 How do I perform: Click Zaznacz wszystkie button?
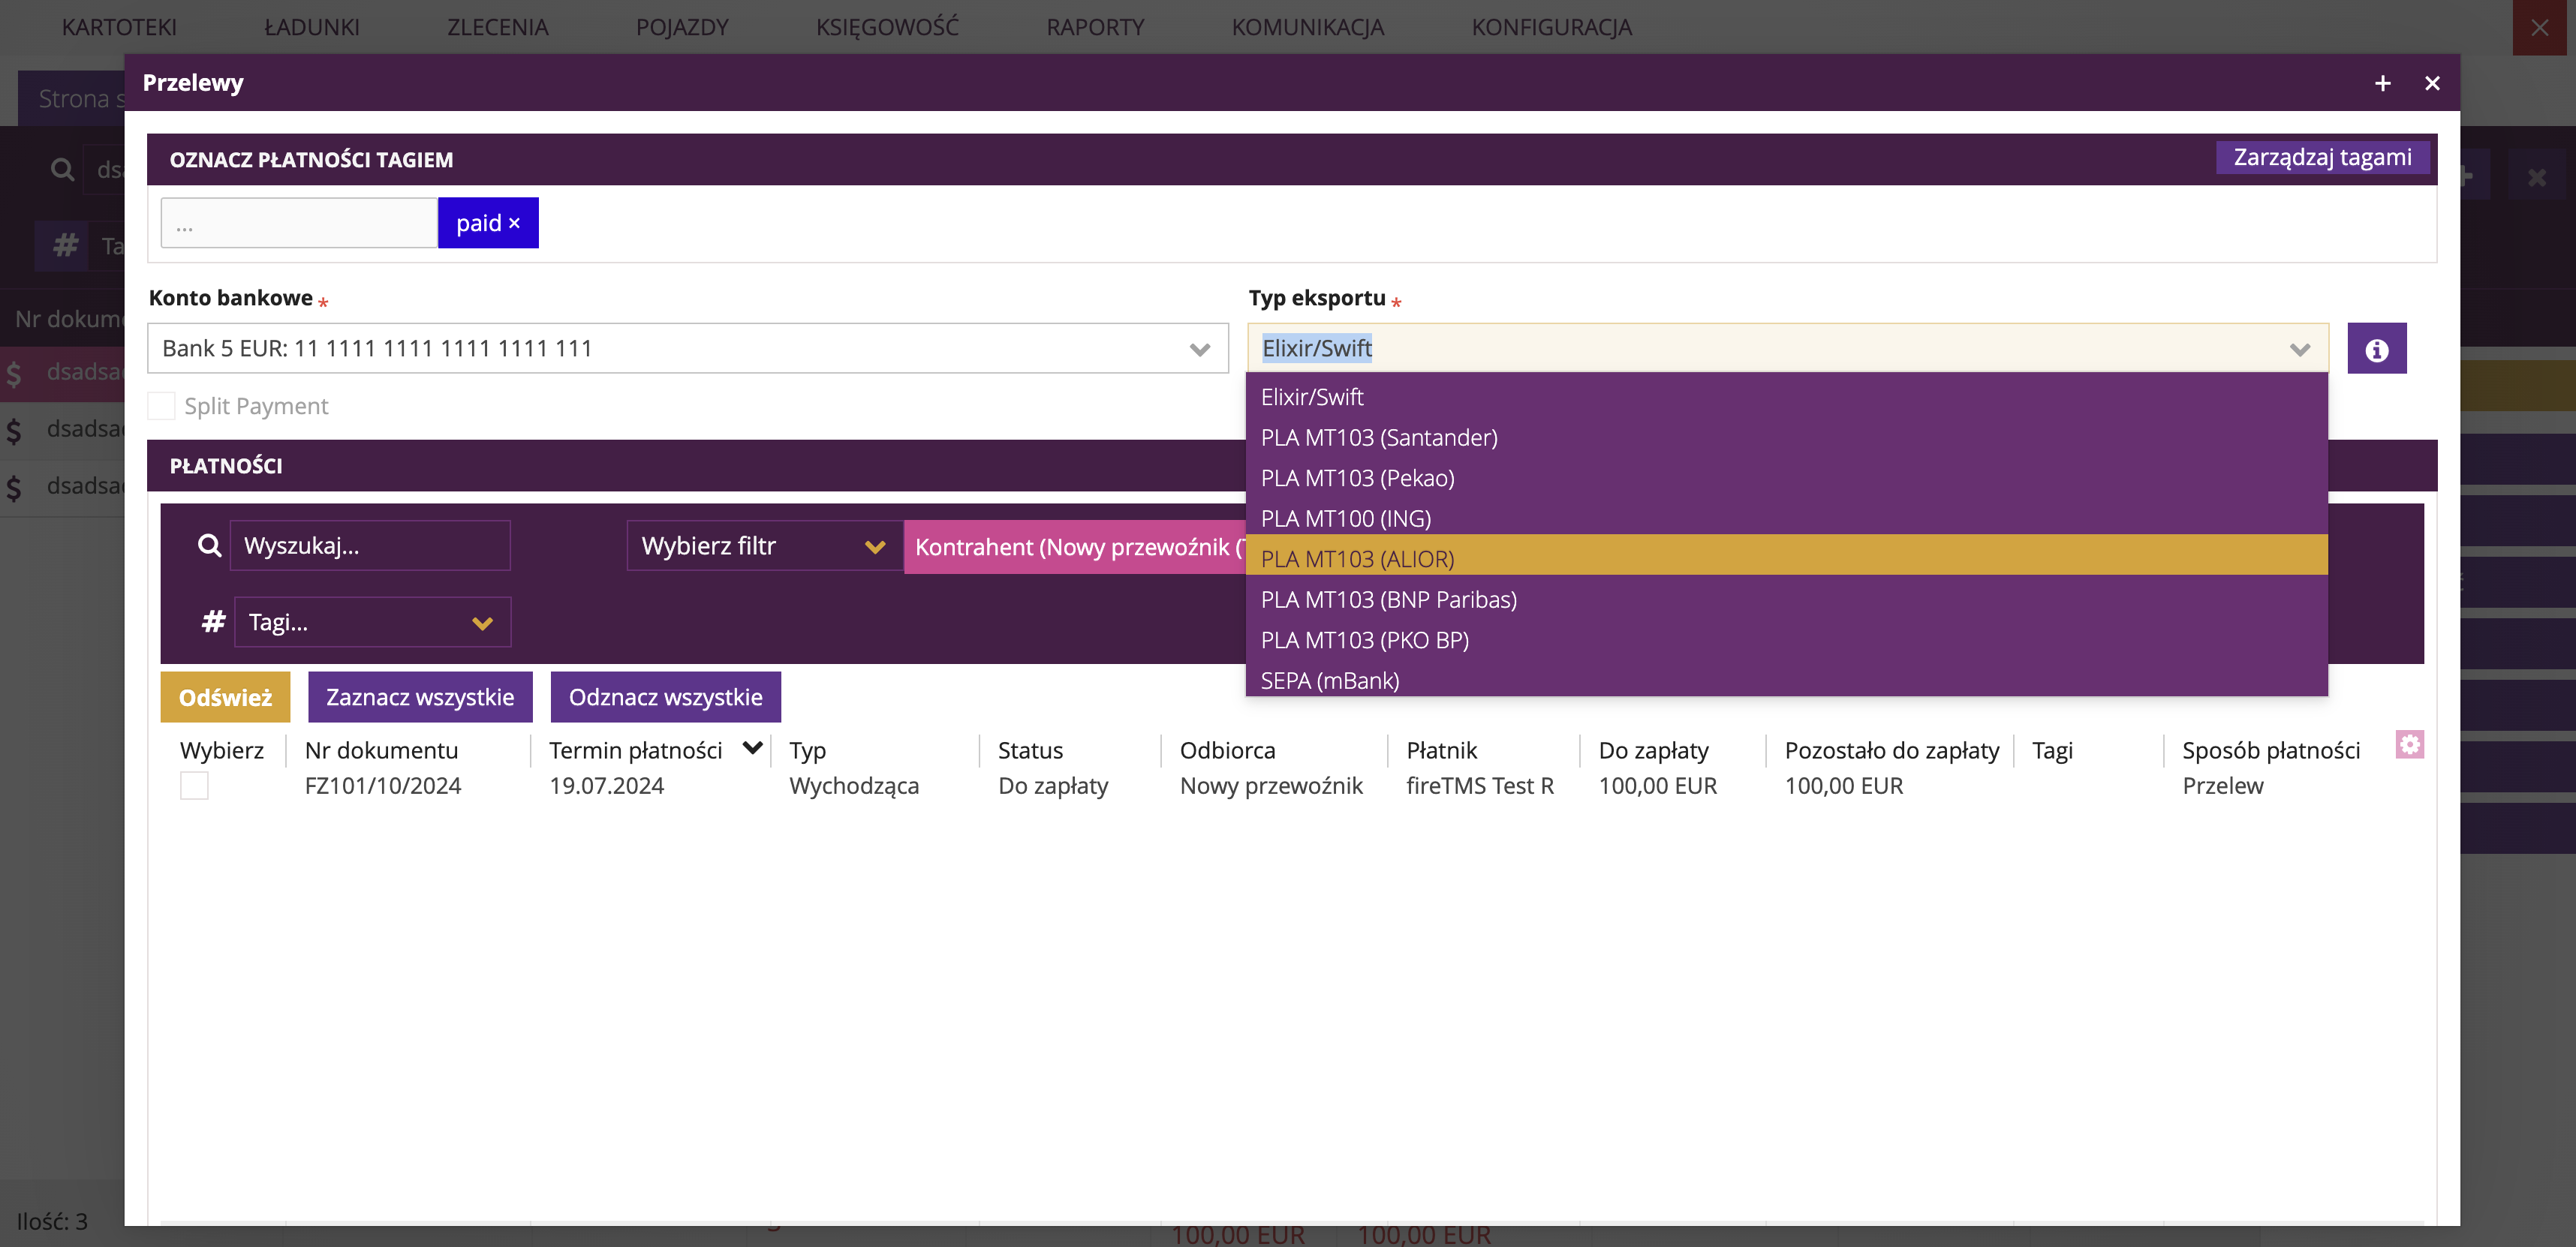[x=420, y=697]
